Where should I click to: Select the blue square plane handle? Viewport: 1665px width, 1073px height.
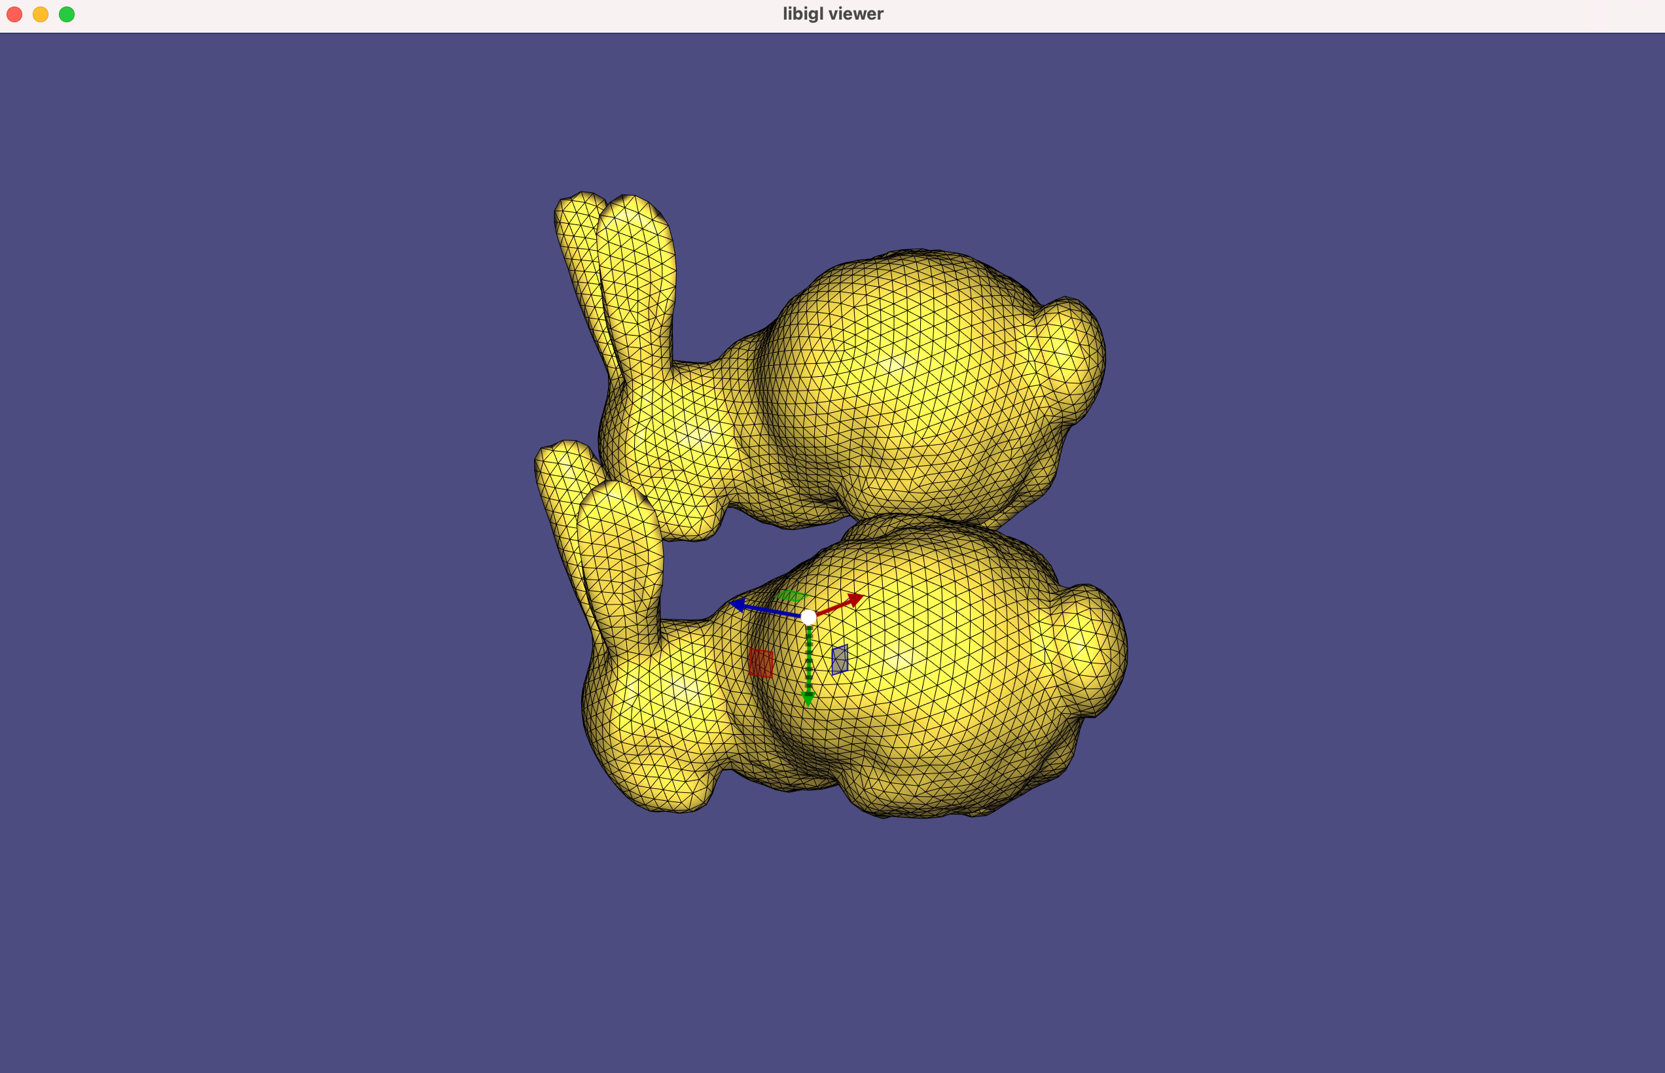pos(840,659)
